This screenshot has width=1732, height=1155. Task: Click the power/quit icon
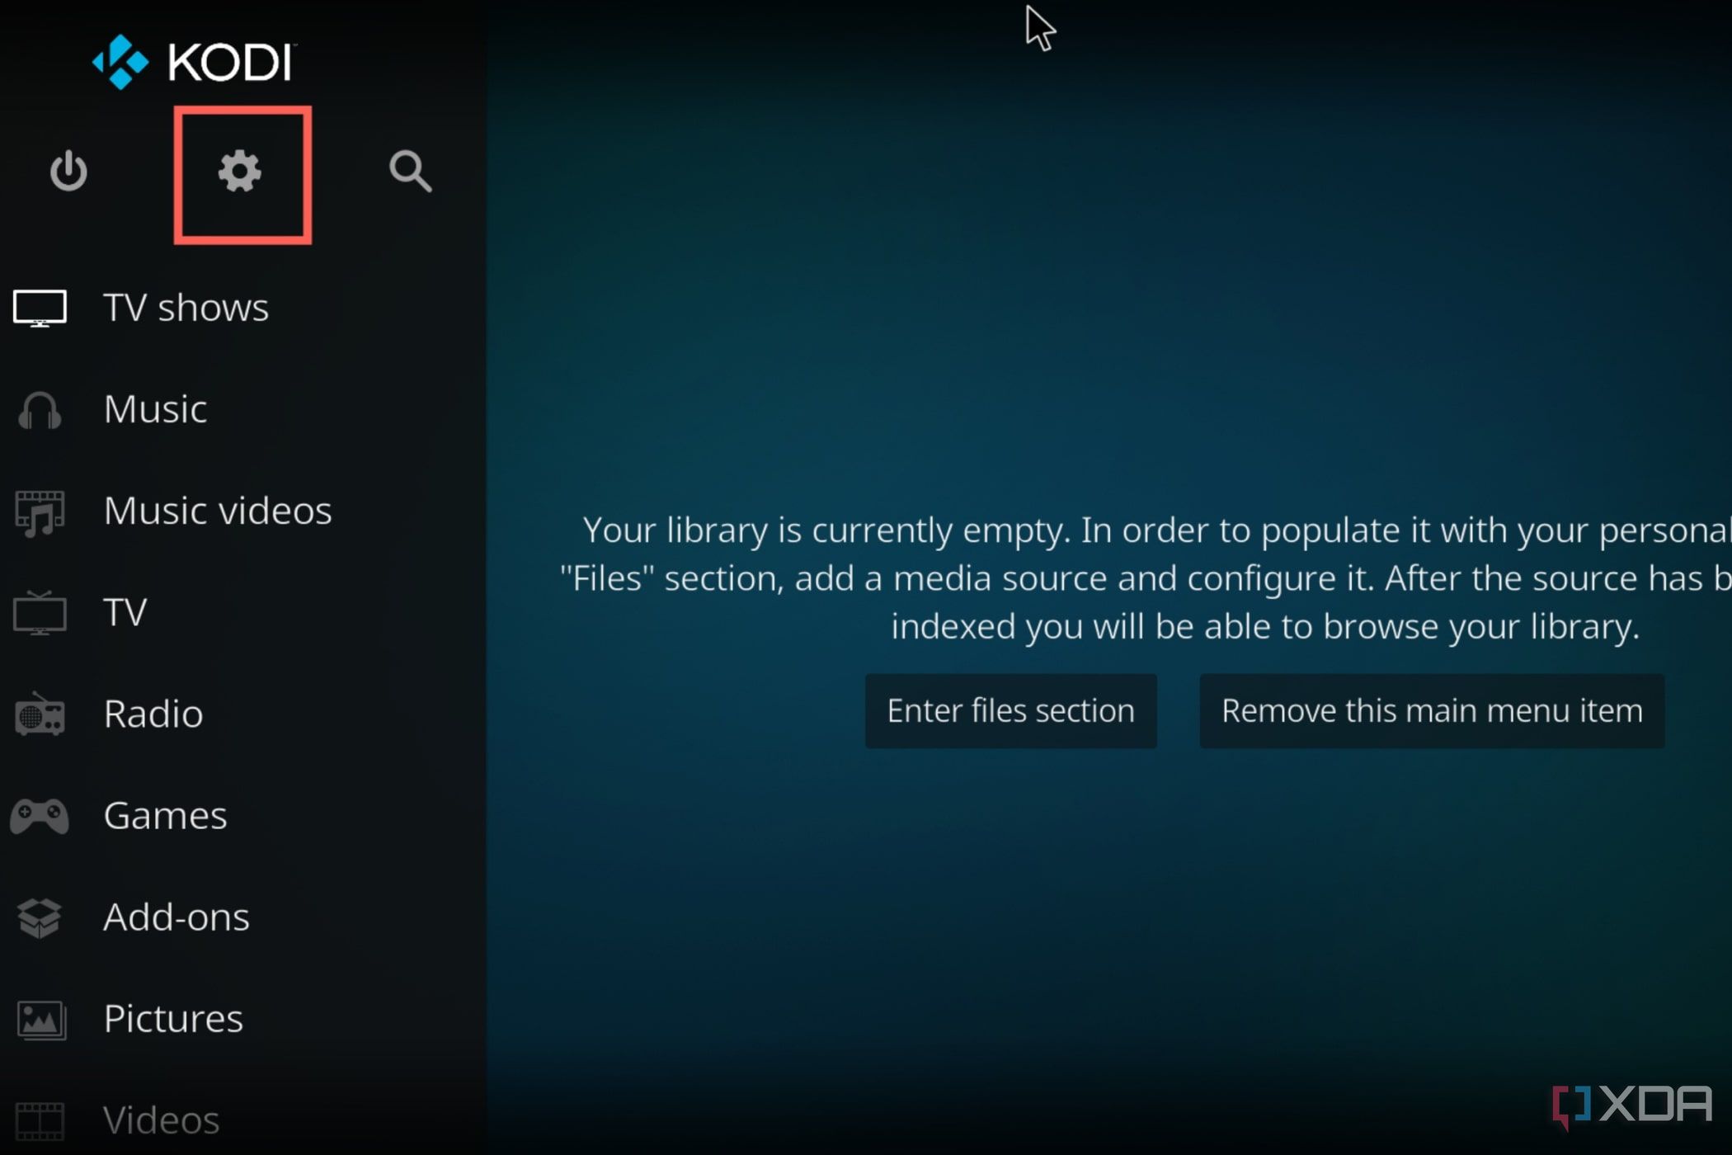(x=69, y=170)
